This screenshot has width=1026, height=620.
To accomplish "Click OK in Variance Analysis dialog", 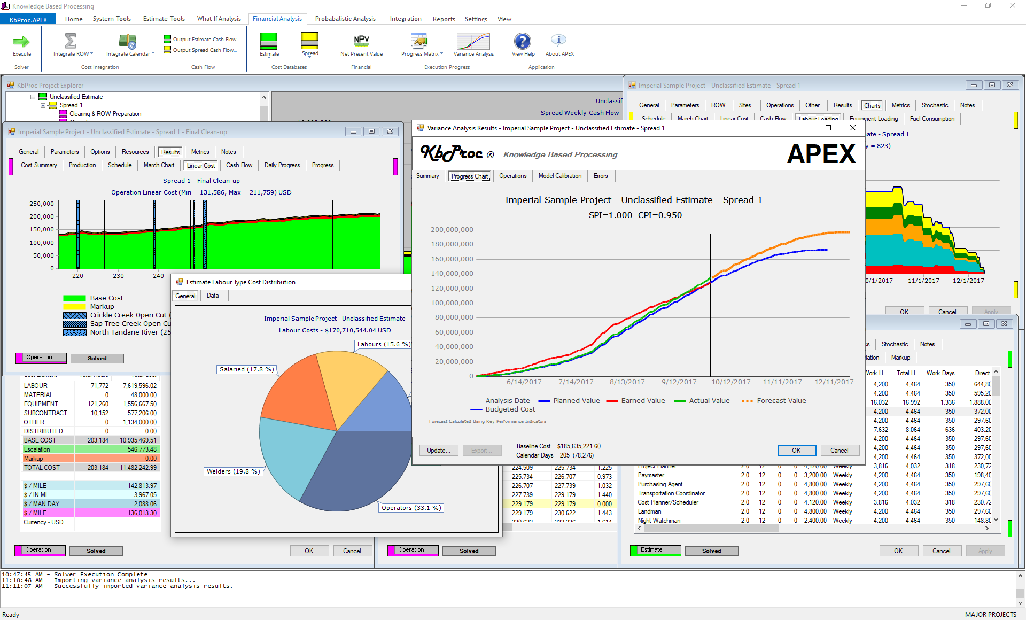I will tap(796, 450).
